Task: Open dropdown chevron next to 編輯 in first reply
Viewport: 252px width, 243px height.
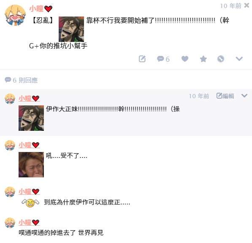Action: pyautogui.click(x=244, y=96)
